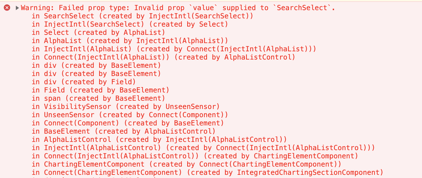
Task: Click the 'in AlphaList (created by InjectIntl(AlphaList))' line
Action: pos(130,41)
